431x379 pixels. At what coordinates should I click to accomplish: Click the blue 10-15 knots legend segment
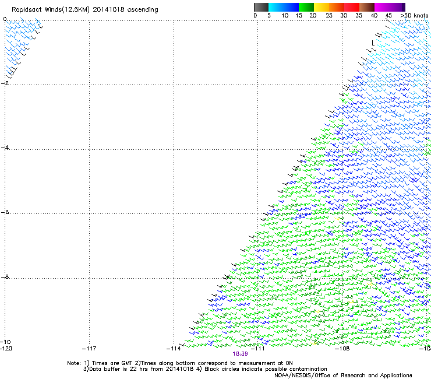coord(291,7)
